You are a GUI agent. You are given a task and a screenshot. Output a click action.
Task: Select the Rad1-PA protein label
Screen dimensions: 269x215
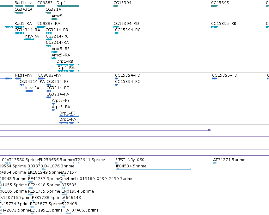pyautogui.click(x=23, y=75)
